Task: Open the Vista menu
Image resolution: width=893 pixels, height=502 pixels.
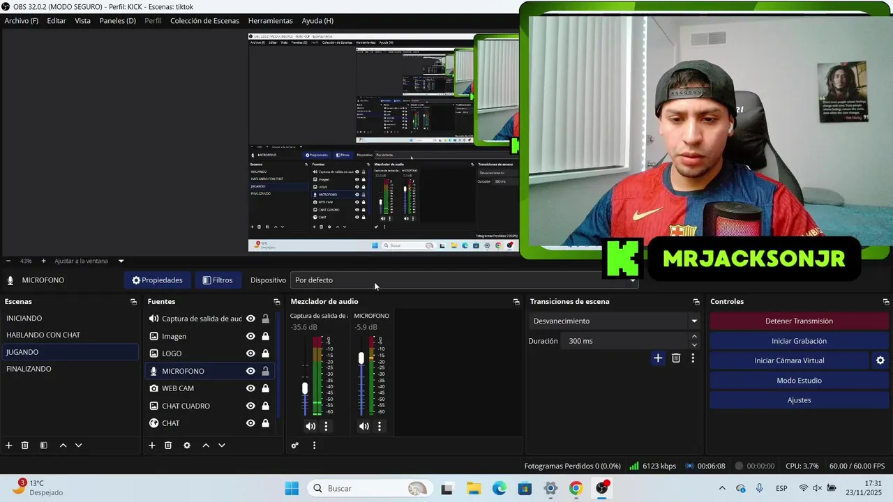Action: (83, 21)
